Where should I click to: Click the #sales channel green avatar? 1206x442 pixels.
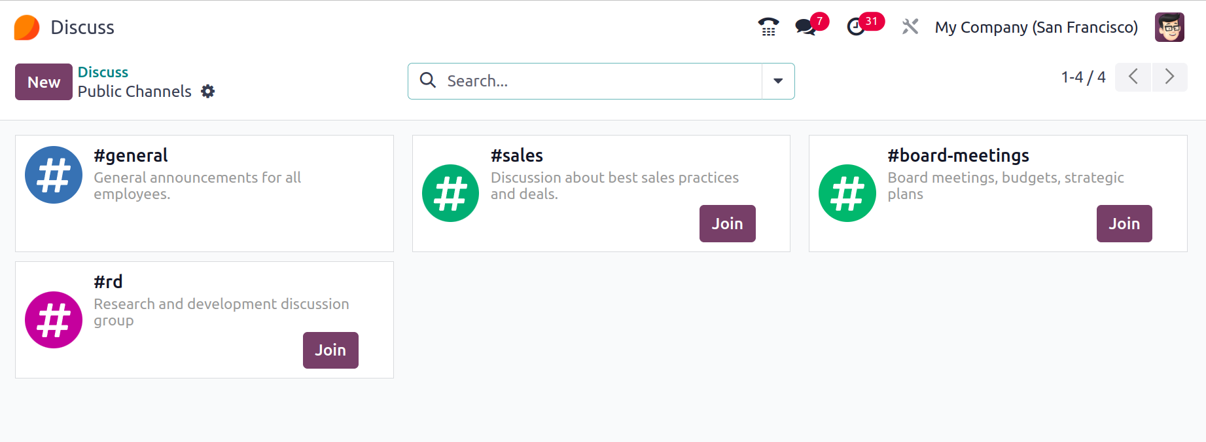point(451,193)
